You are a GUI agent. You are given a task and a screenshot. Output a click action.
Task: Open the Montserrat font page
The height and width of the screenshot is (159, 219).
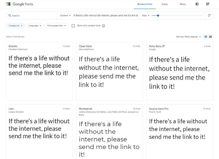[85, 109]
